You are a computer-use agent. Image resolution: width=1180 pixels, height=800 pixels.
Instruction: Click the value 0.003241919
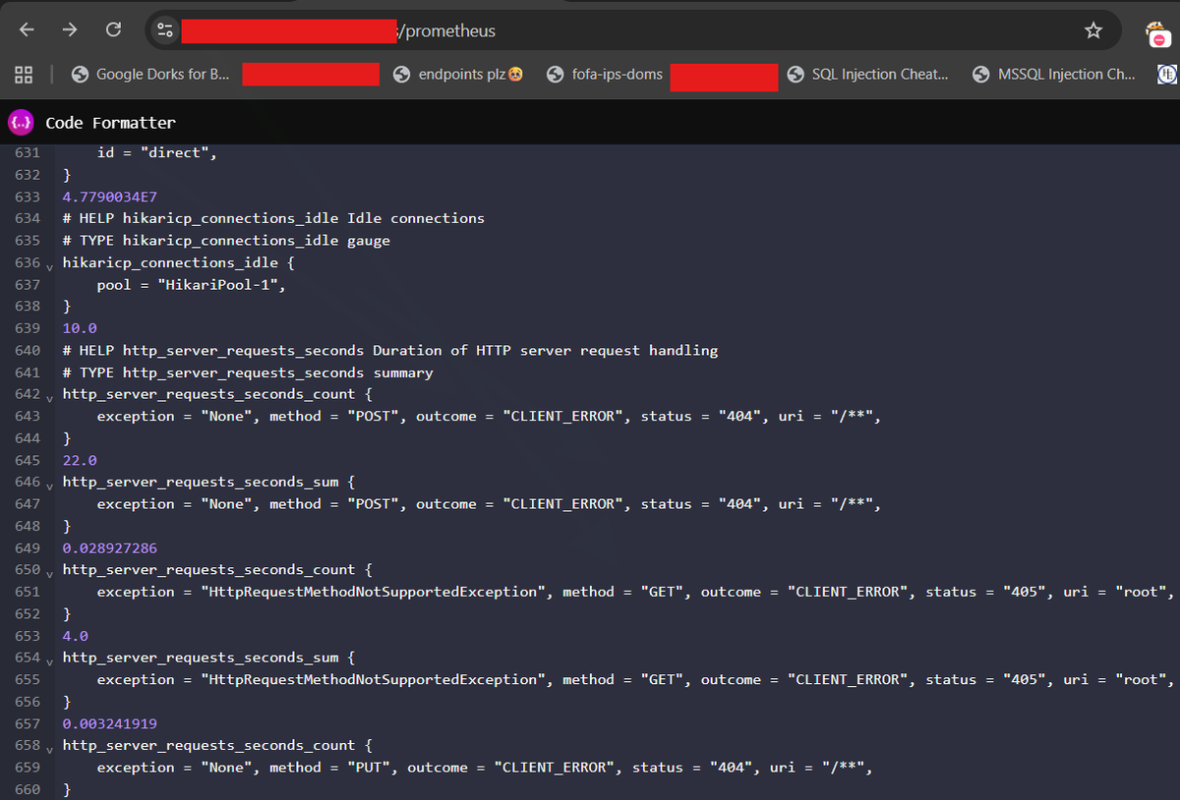[x=109, y=723]
